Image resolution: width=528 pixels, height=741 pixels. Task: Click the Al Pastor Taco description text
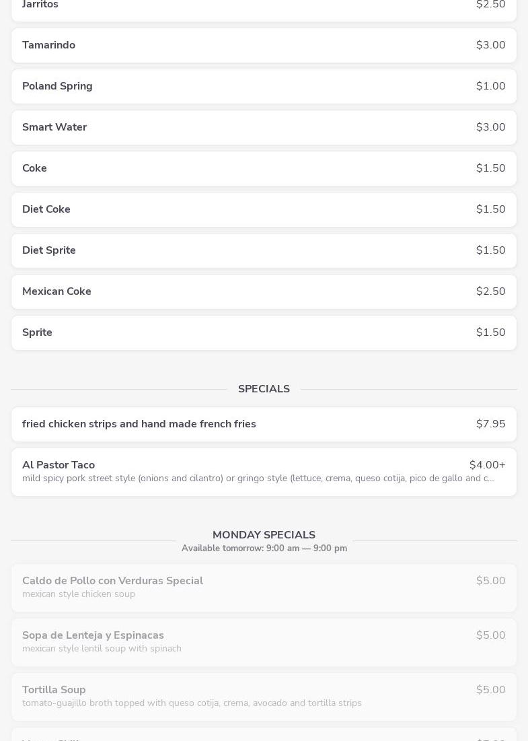coord(258,479)
